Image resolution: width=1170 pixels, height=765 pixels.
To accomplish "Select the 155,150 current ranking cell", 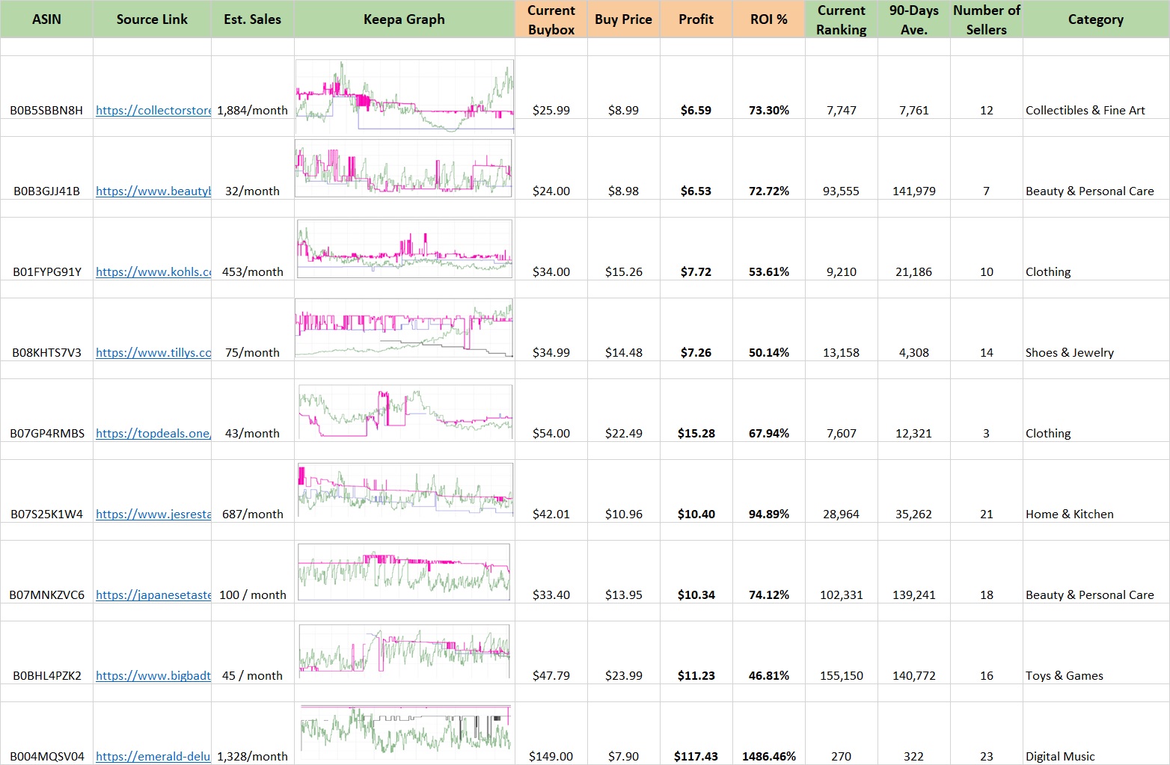I will click(841, 676).
